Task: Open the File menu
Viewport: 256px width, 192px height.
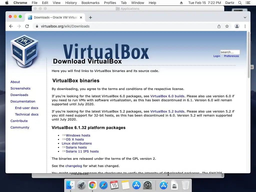Action: [x=34, y=3]
